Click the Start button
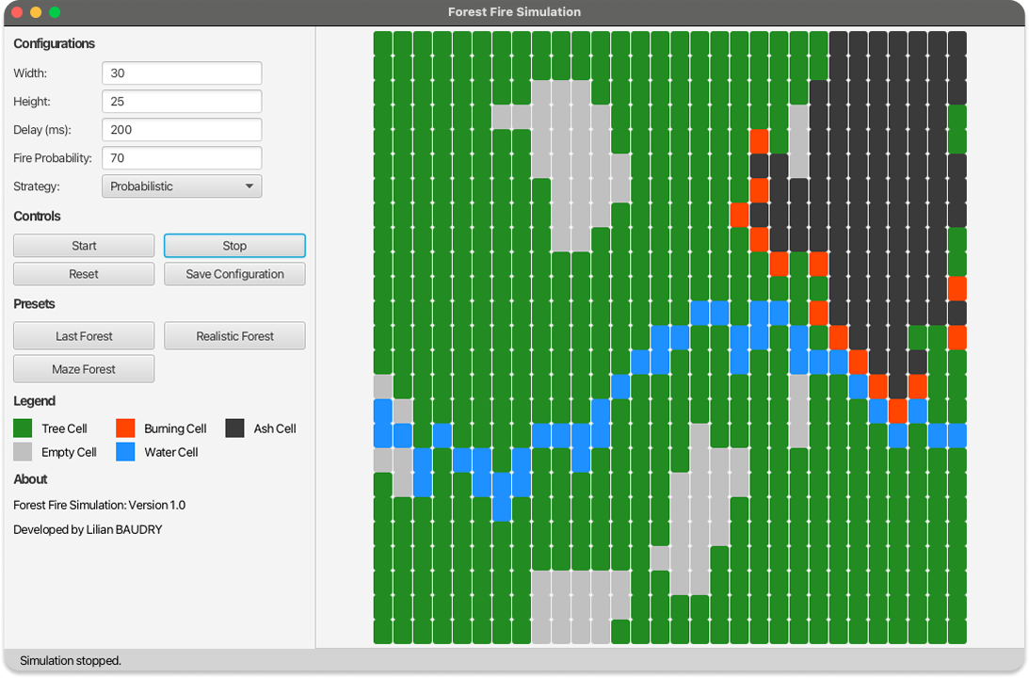Viewport: 1029px width, 678px height. coord(84,246)
